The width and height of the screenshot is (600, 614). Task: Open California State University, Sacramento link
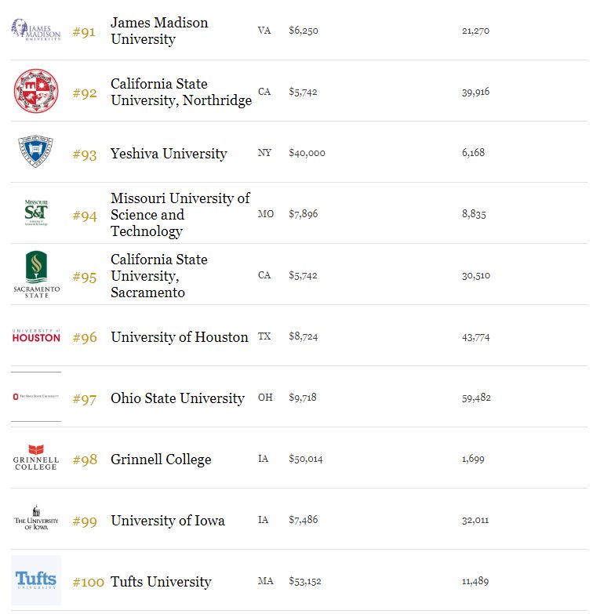click(158, 275)
